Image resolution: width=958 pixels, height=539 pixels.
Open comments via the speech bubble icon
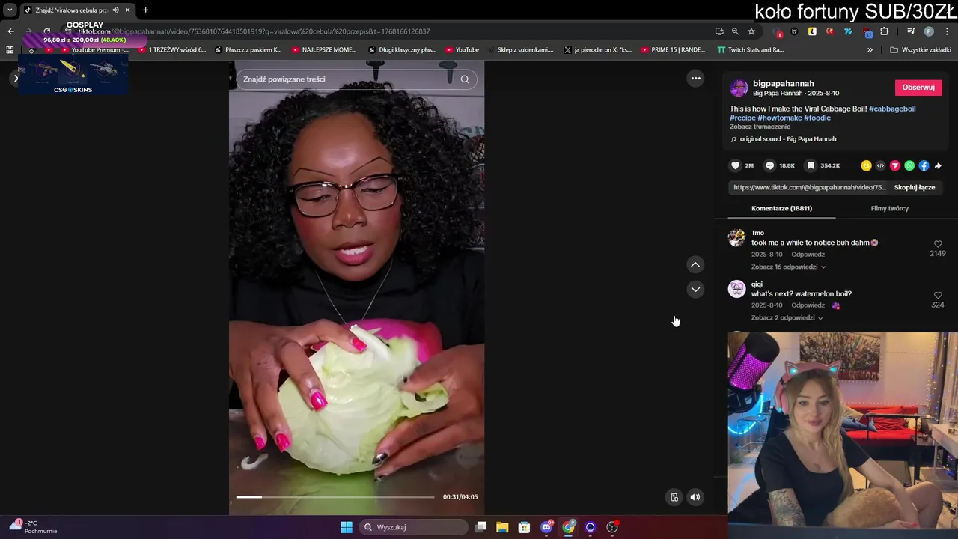point(769,165)
